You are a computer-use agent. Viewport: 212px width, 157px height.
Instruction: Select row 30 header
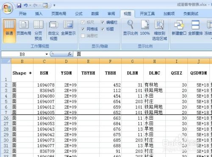[6, 140]
